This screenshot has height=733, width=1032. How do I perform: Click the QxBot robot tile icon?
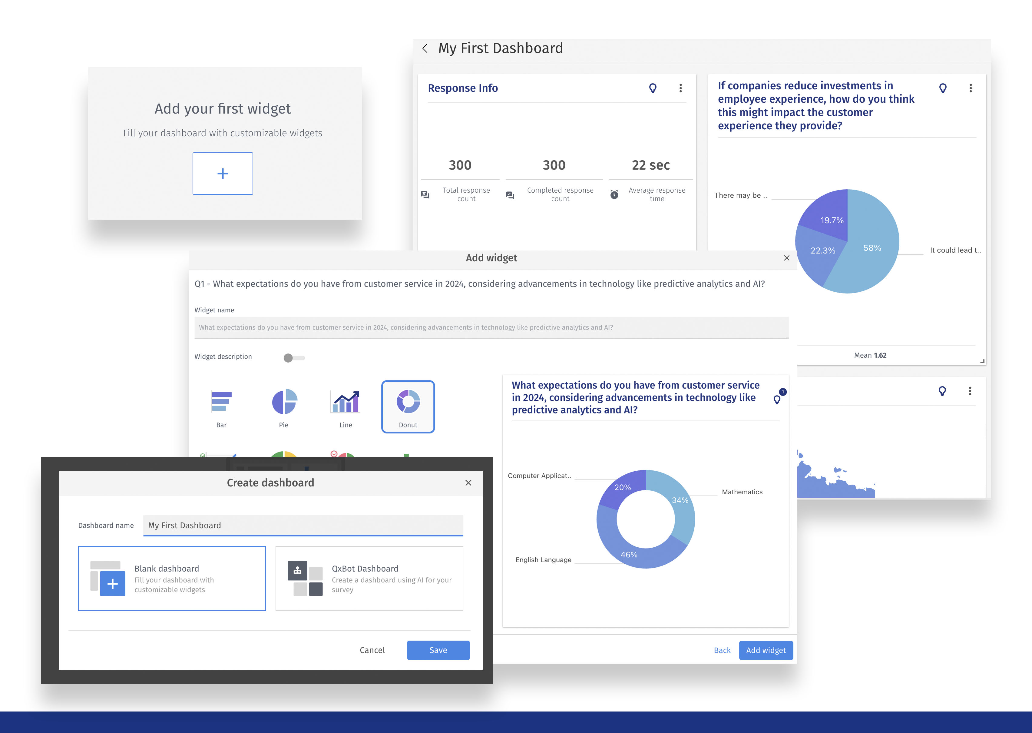pos(297,571)
